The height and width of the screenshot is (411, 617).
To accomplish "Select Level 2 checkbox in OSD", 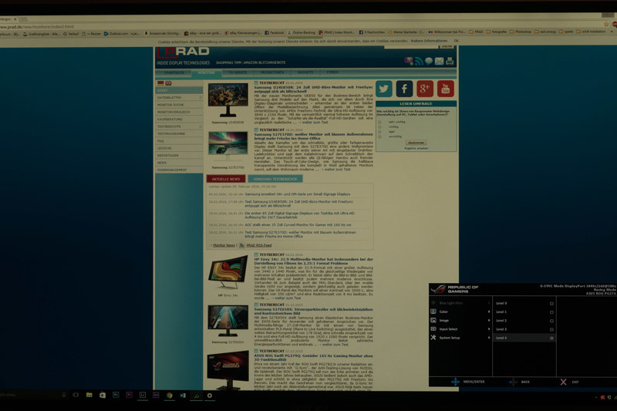I will click(x=551, y=321).
